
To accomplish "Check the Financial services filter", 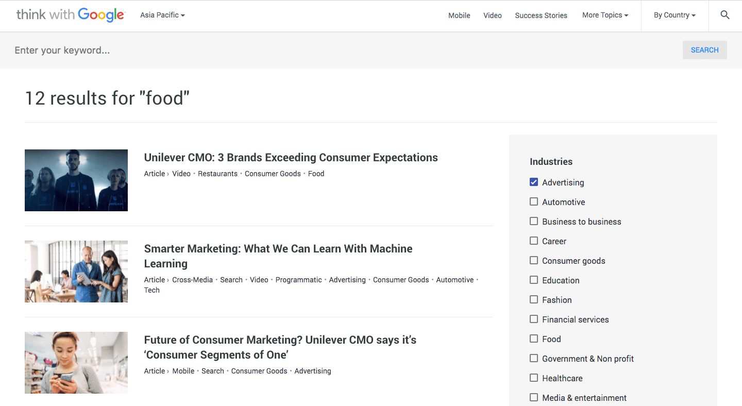I will (534, 319).
